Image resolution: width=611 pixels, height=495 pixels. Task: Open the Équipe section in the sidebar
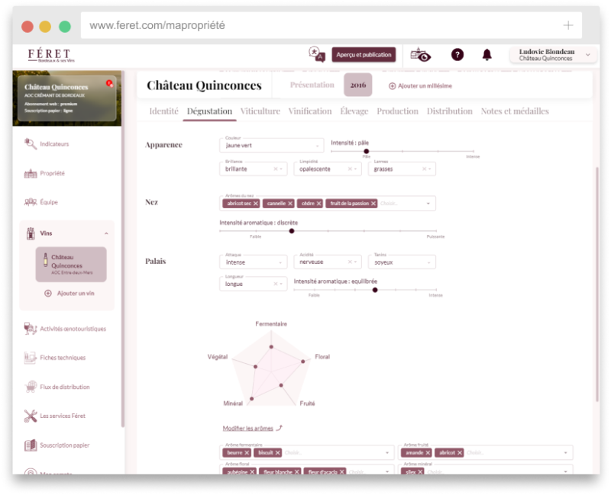click(41, 202)
